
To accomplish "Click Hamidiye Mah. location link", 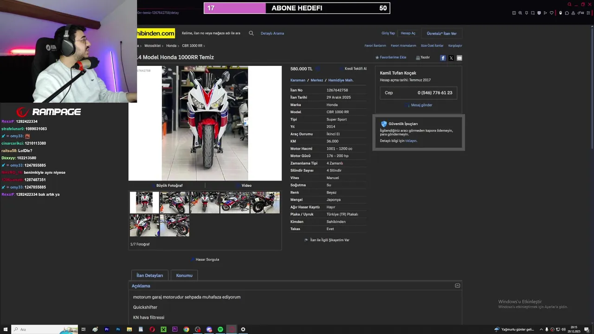I will 341,80.
